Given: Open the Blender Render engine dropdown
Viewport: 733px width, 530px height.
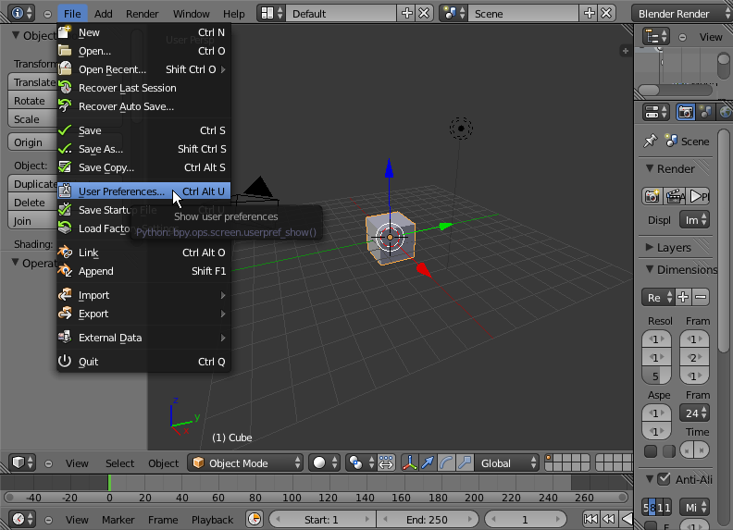Looking at the screenshot, I should pos(682,13).
